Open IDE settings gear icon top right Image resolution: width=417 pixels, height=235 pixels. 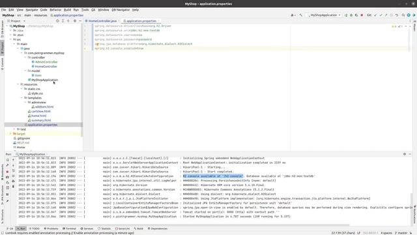pos(409,15)
